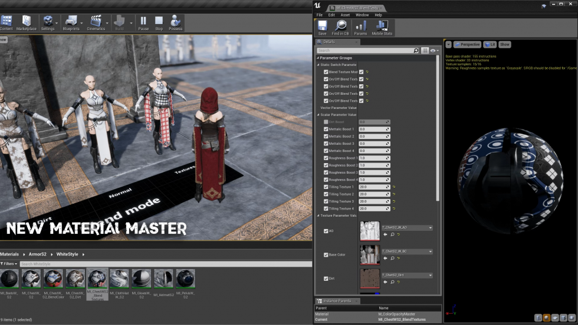
Task: Collapse Scalar Parameter Value group
Action: tap(318, 115)
